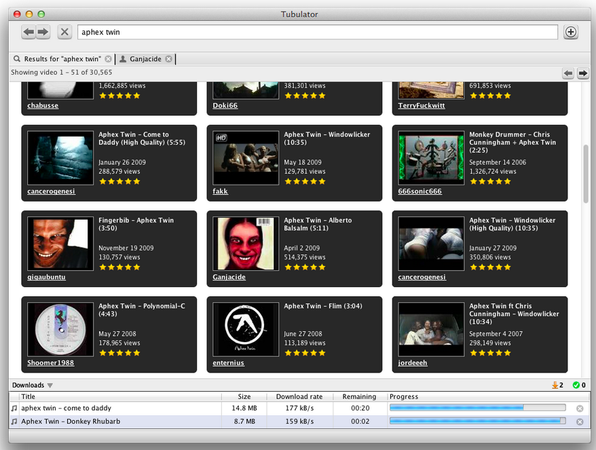Viewport: 596px width, 450px height.
Task: Open the Ganjacide uploader link under Alberto Balsalm
Action: coord(229,277)
